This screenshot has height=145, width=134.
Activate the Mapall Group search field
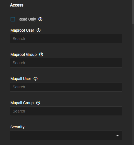66,111
